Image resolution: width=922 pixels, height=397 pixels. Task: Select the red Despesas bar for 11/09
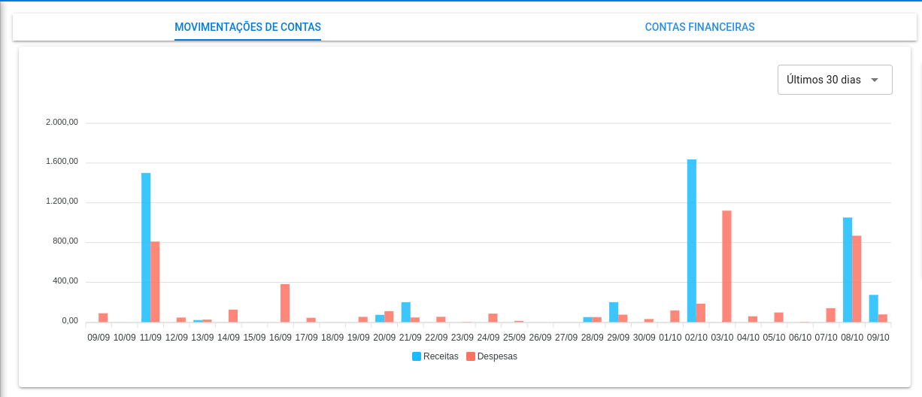point(155,282)
